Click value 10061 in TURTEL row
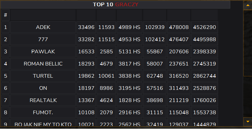Image resolution: width=252 pixels, height=129 pixels. coord(106,76)
